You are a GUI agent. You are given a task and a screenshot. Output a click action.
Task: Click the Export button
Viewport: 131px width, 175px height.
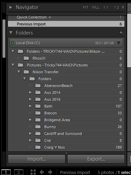pyautogui.click(x=96, y=159)
